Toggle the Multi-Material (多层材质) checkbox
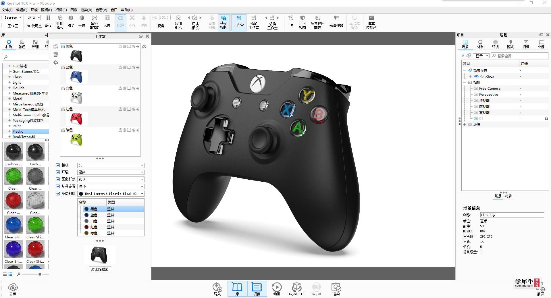The height and width of the screenshot is (298, 551). (58, 193)
